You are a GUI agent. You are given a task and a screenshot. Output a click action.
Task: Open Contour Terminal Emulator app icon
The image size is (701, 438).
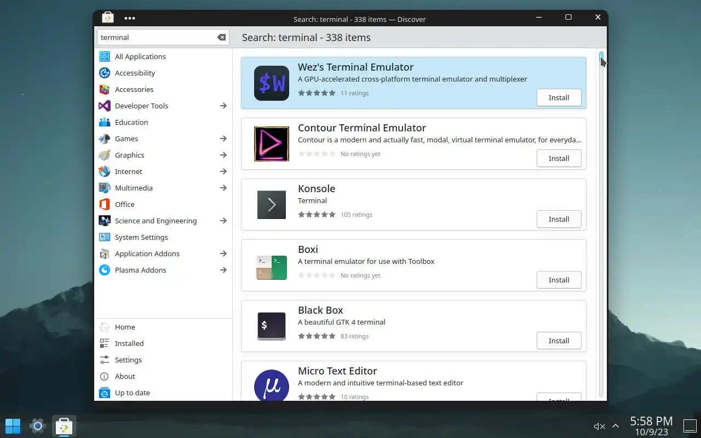pos(272,144)
